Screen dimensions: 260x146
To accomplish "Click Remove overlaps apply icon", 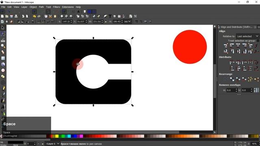I will pyautogui.click(x=256, y=90).
